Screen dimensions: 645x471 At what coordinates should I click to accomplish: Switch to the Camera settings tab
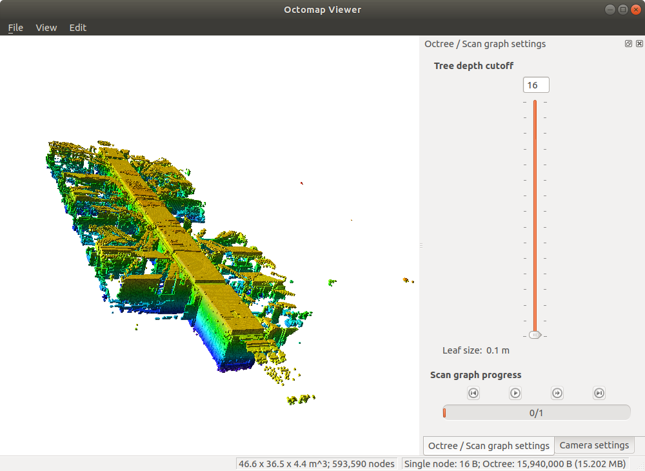pyautogui.click(x=594, y=445)
